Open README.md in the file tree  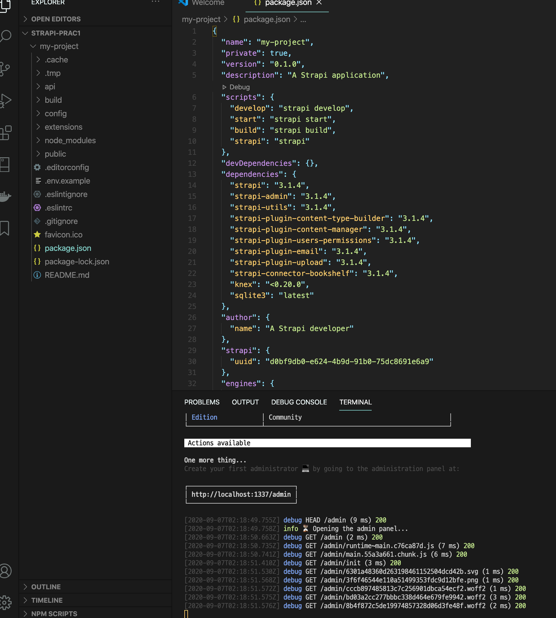pos(67,275)
